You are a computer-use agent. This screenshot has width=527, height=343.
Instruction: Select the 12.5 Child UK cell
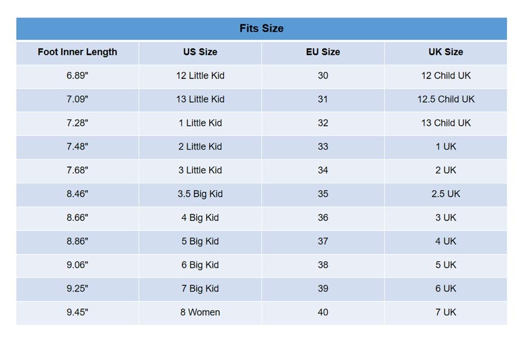pos(446,99)
